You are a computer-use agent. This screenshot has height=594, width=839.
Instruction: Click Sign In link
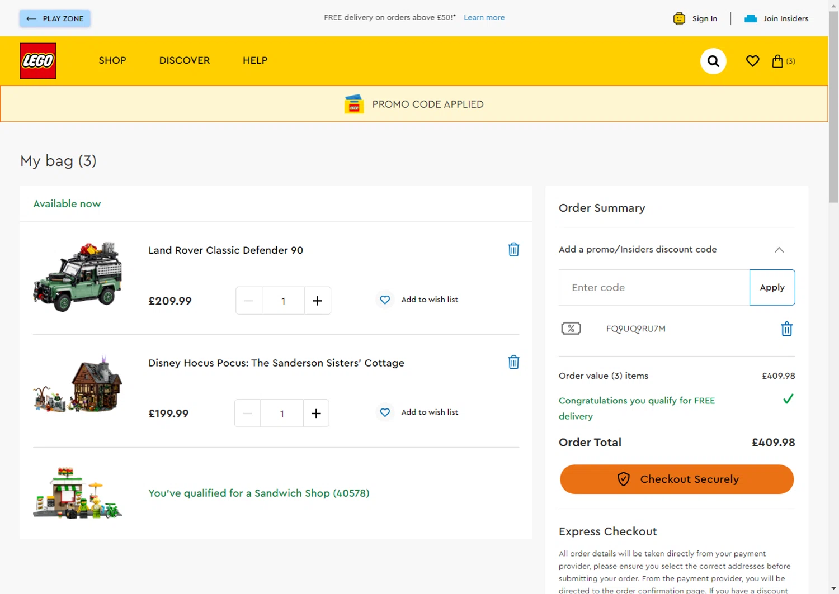(x=705, y=18)
